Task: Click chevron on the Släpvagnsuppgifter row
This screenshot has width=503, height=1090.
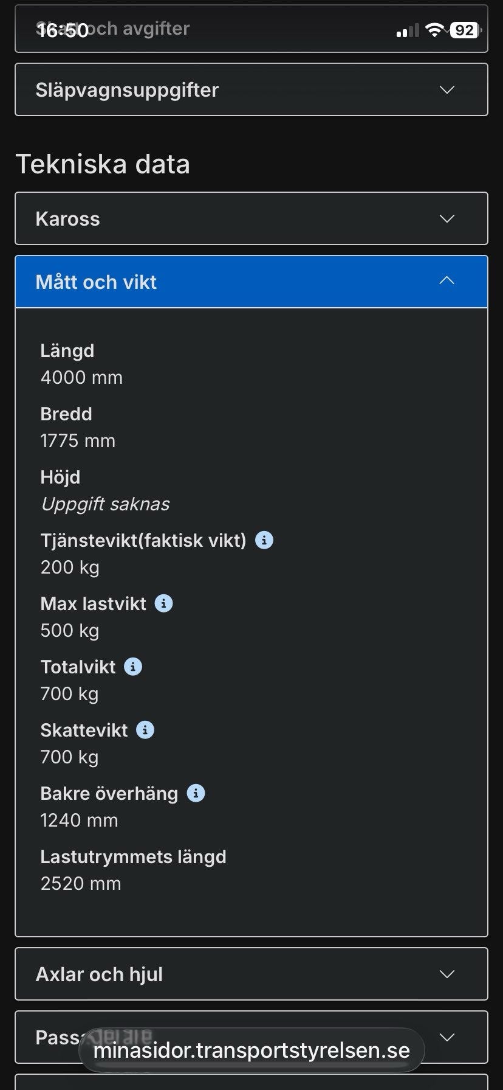Action: pos(447,90)
